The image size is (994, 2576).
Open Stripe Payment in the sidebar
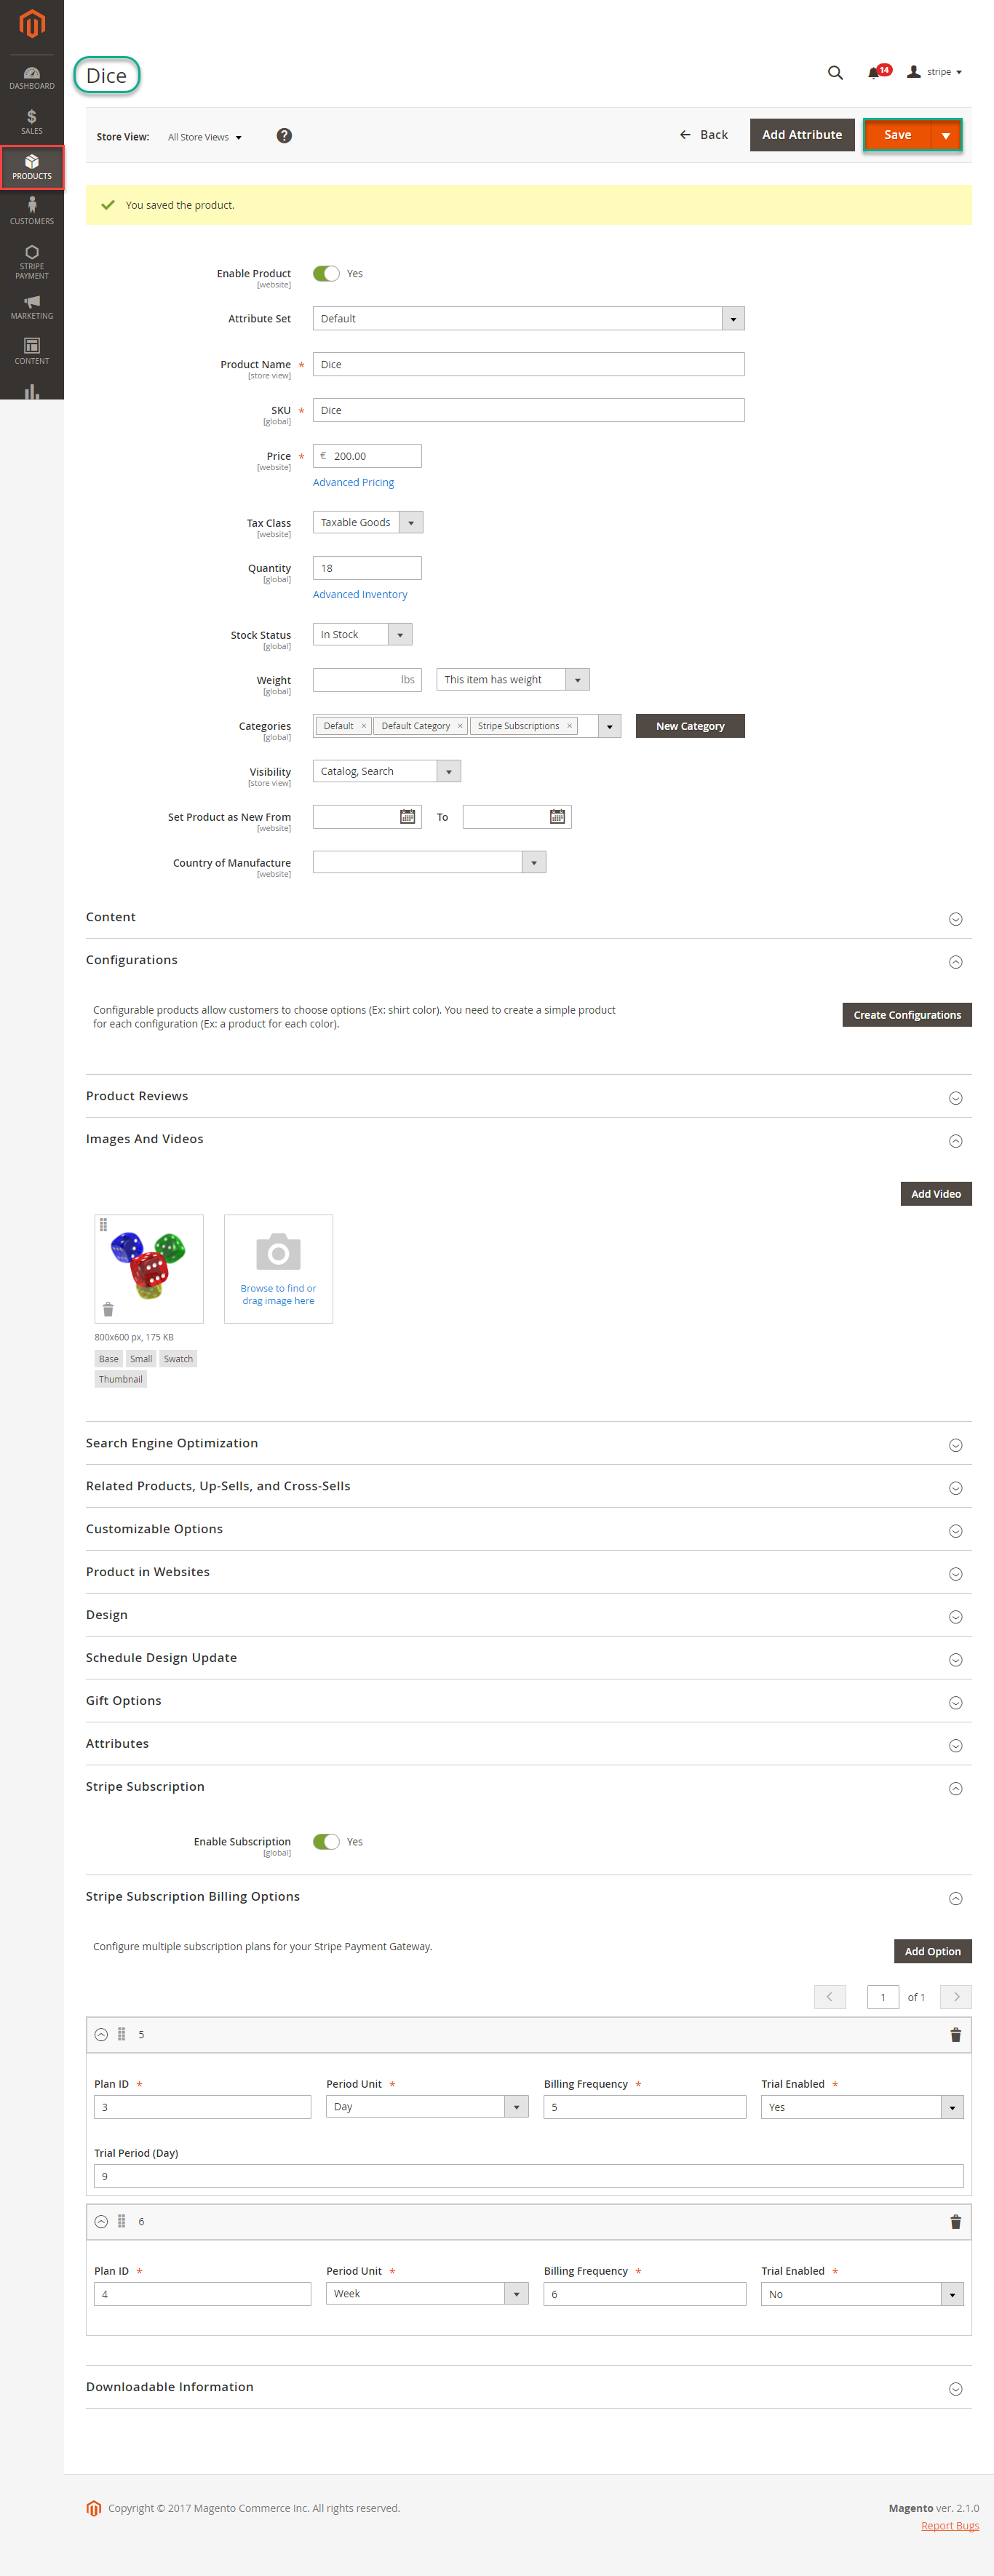coord(32,262)
